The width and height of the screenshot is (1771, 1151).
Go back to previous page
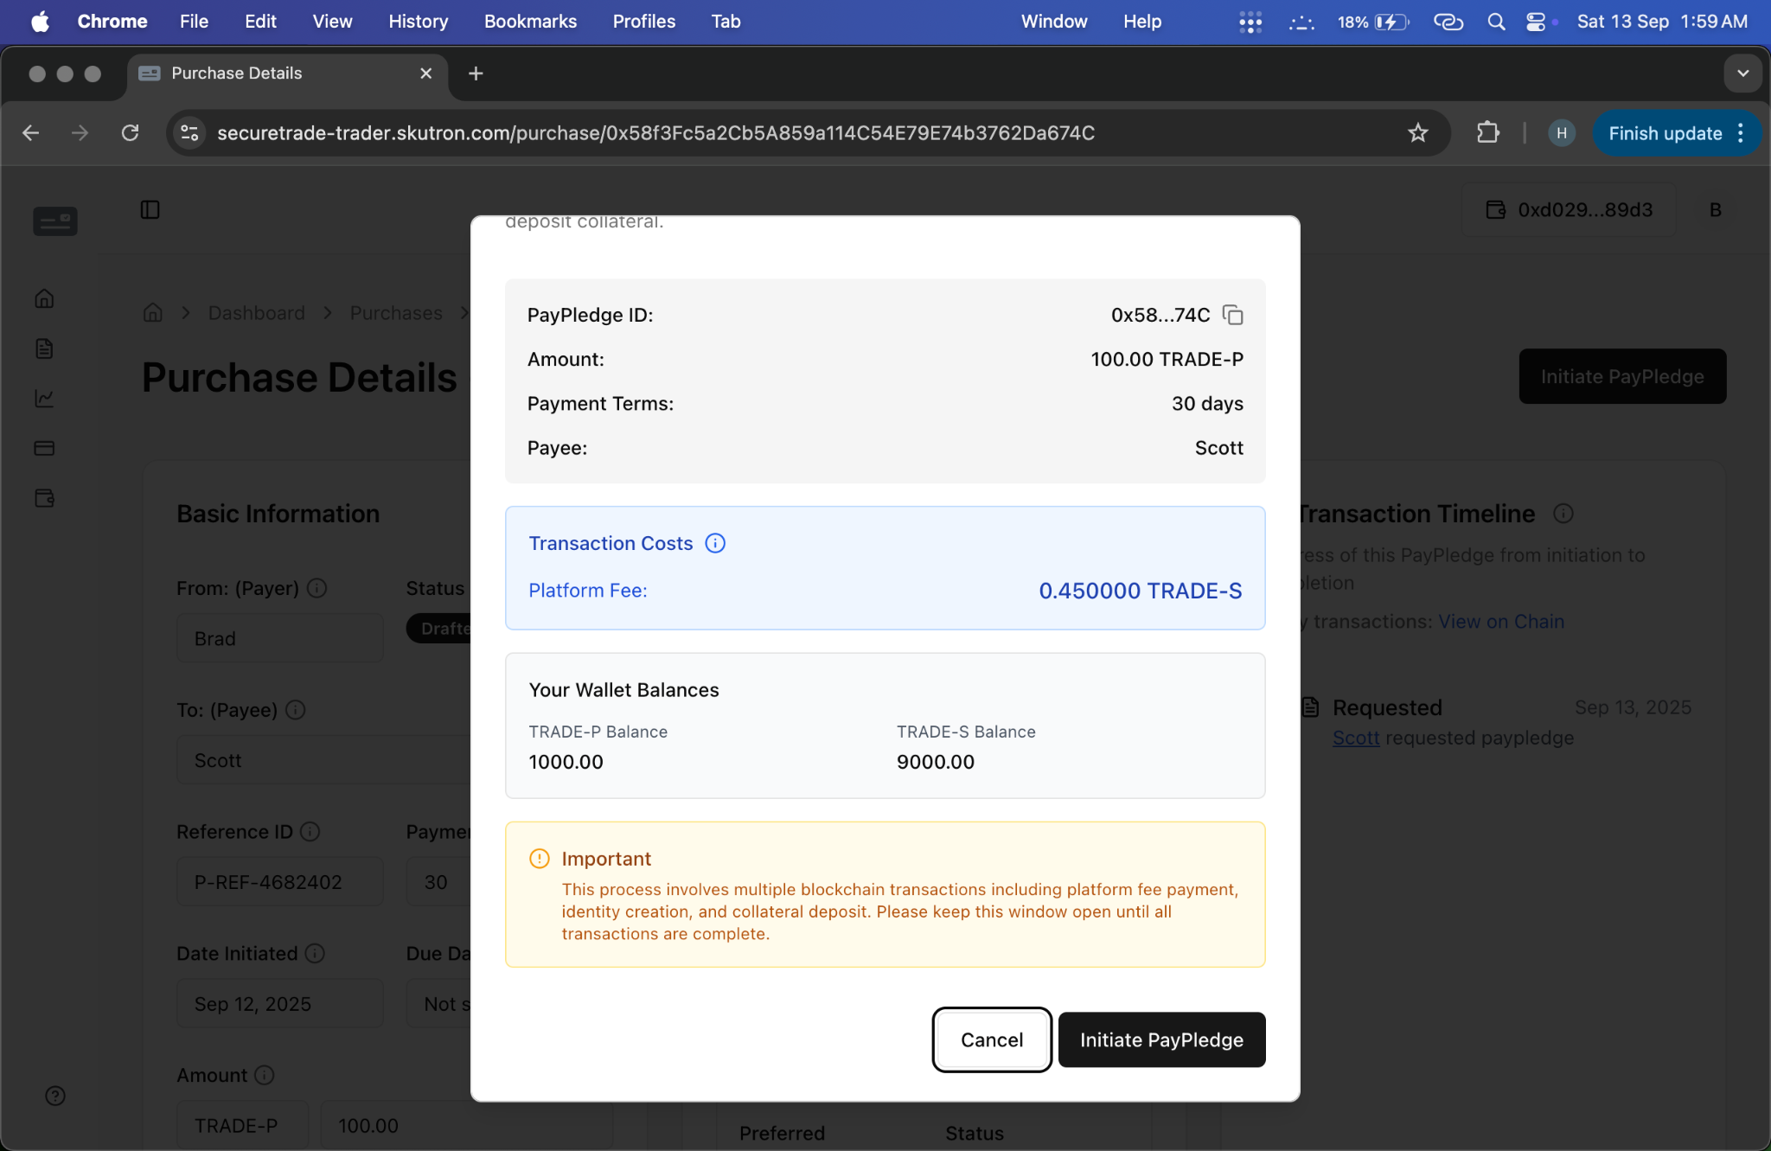click(x=30, y=133)
